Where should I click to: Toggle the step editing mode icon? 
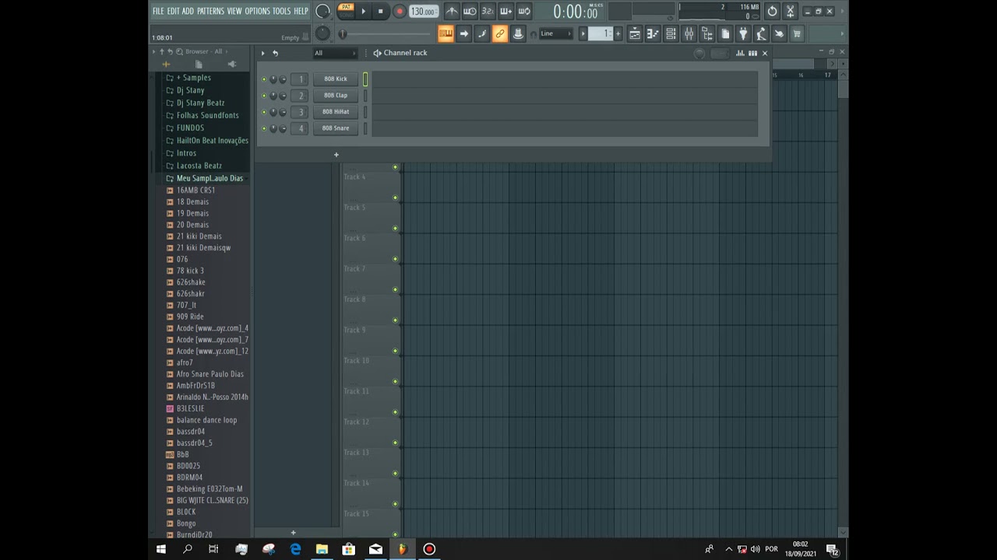481,33
